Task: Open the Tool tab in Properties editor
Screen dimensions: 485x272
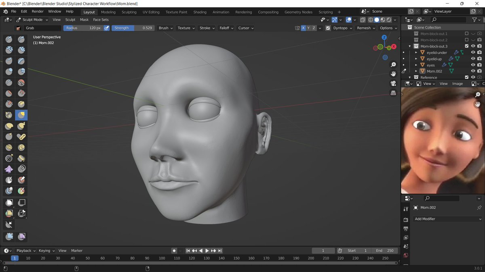Action: 406,209
